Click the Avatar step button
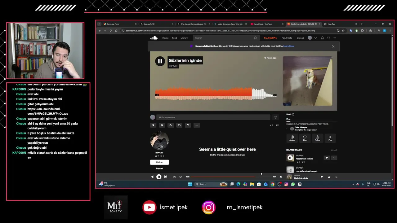 tap(292, 138)
